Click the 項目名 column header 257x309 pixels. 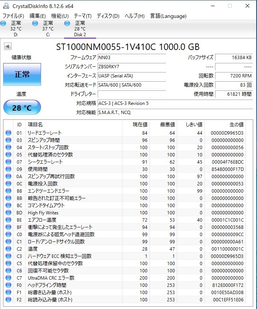(x=74, y=124)
